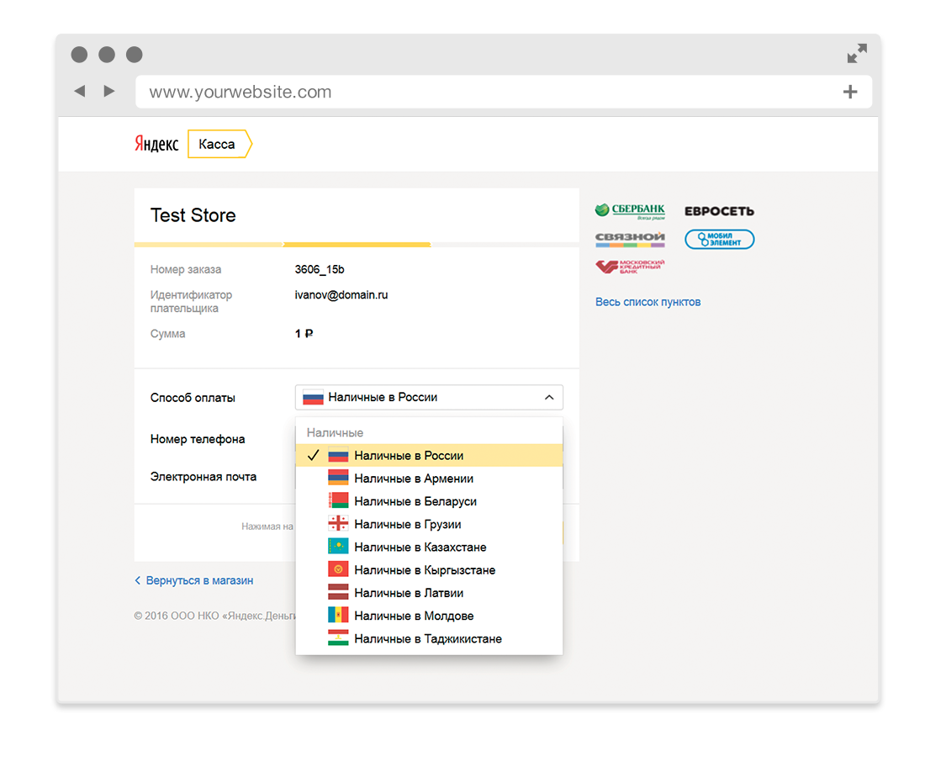Image resolution: width=925 pixels, height=762 pixels.
Task: Click order number 3606_15b
Action: 320,270
